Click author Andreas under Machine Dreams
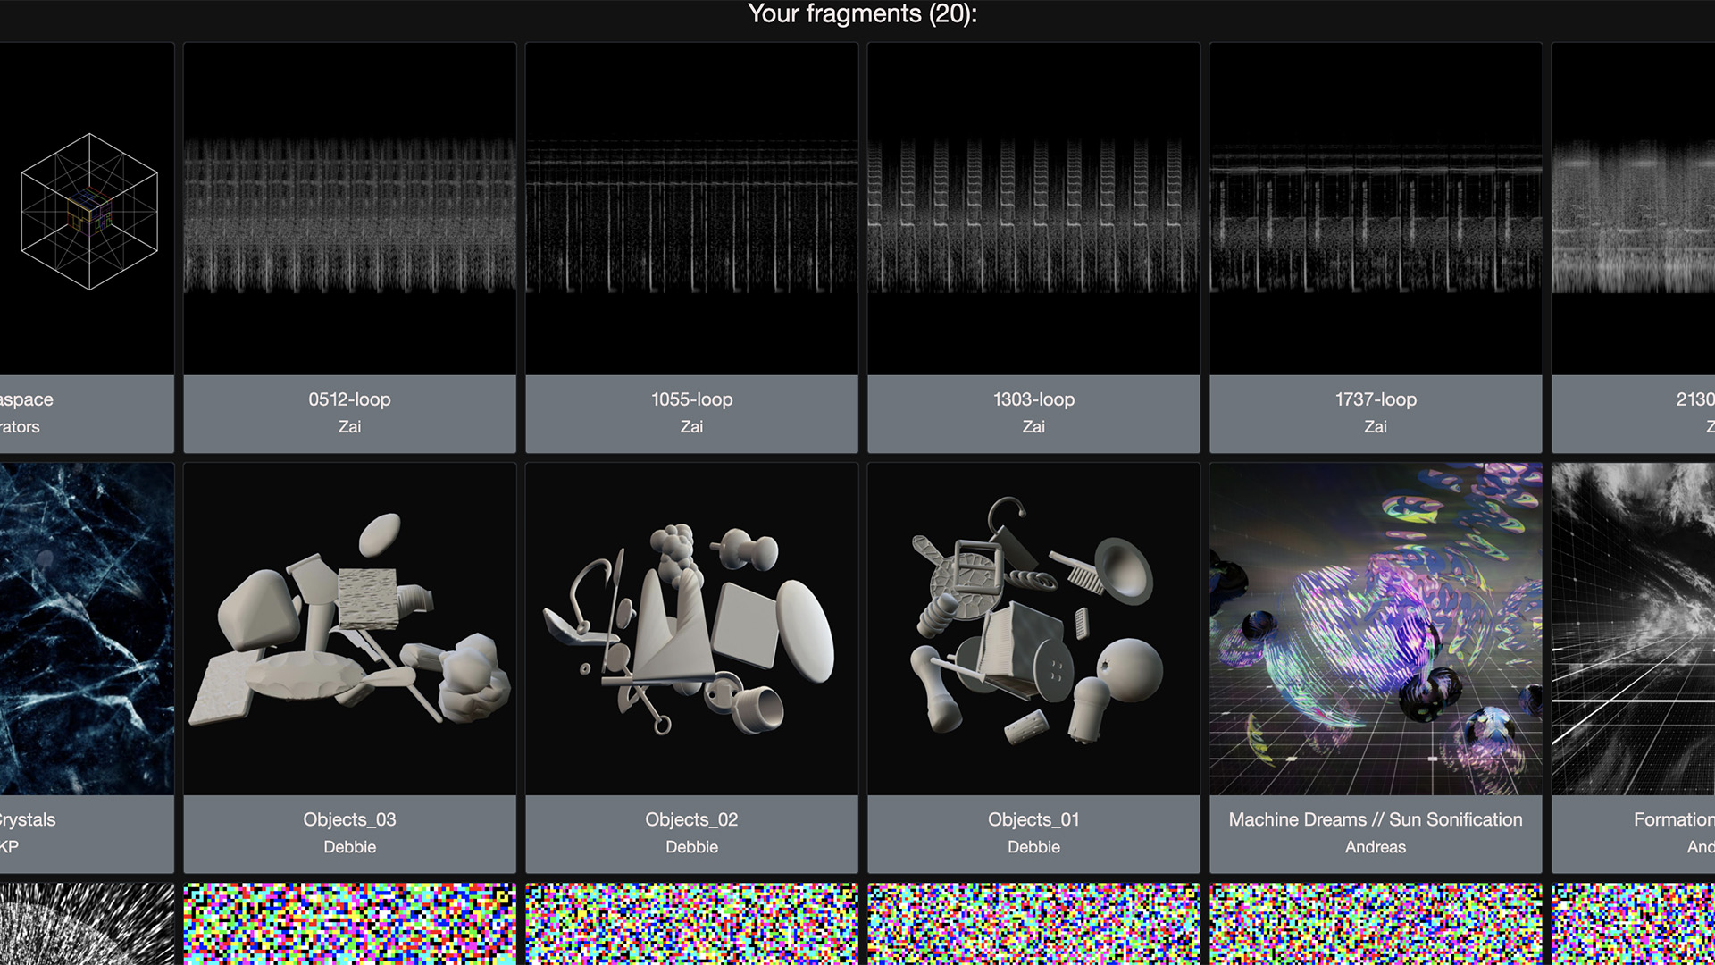The width and height of the screenshot is (1715, 965). [x=1376, y=847]
